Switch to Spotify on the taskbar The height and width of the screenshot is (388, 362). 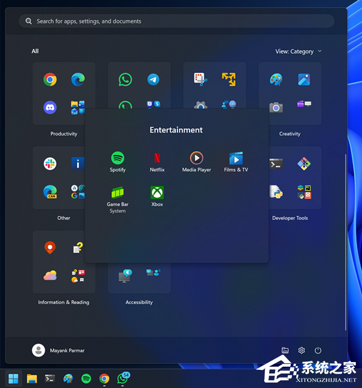(x=86, y=378)
